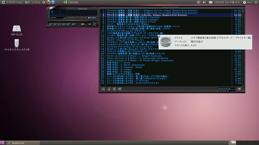The height and width of the screenshot is (145, 259).
Task: Click the select all button in playlist editor
Action: click(114, 89)
